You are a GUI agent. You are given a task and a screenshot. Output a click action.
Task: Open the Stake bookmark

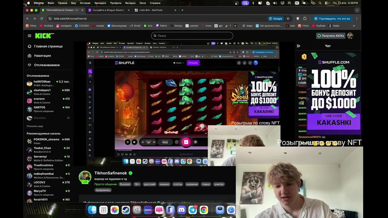coord(334,26)
